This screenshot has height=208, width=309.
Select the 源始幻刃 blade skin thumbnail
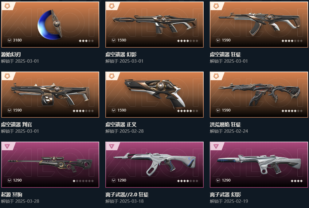tap(50, 25)
